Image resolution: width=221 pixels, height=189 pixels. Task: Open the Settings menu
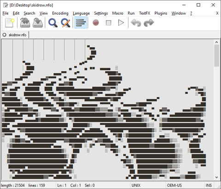coord(101,13)
